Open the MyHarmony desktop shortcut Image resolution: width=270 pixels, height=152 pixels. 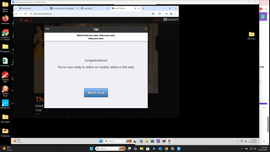tap(5, 104)
